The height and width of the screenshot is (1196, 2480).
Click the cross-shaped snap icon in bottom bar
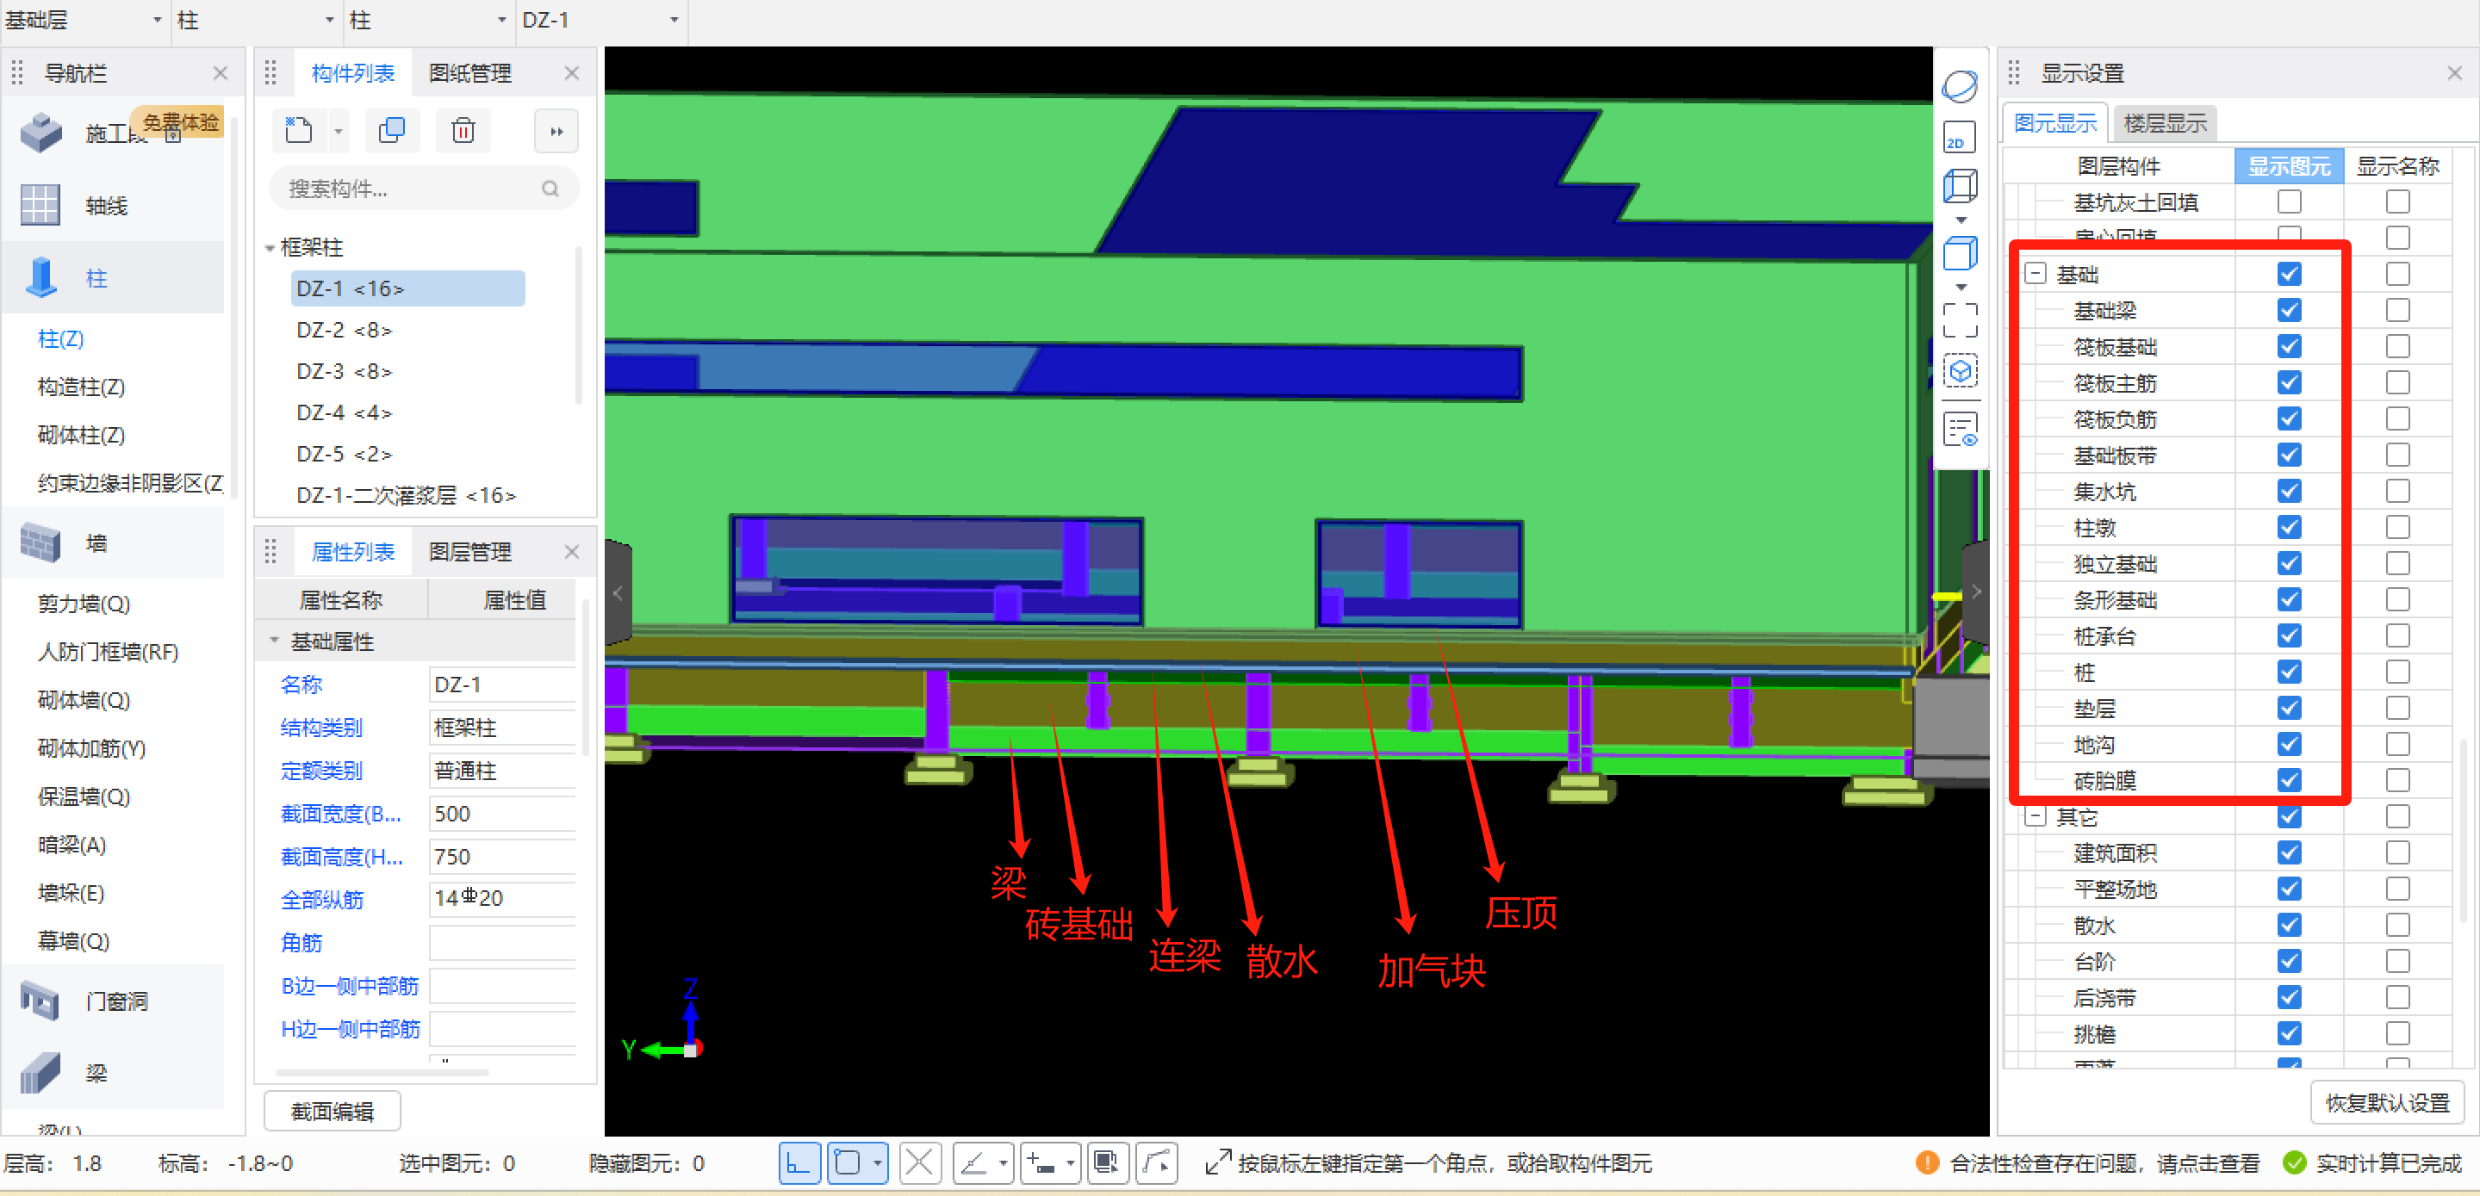click(x=919, y=1163)
